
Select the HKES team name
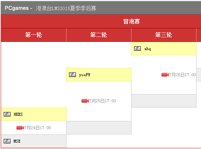point(18,114)
